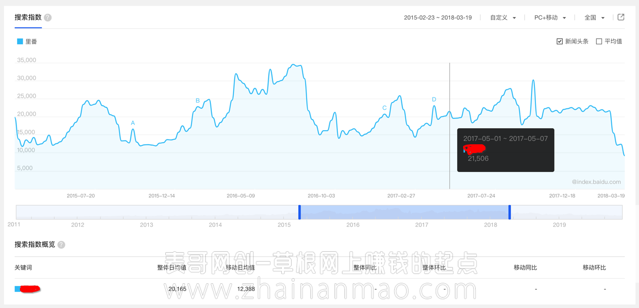Click the 12,388 mobile daily average value
The image size is (639, 308).
(x=246, y=289)
